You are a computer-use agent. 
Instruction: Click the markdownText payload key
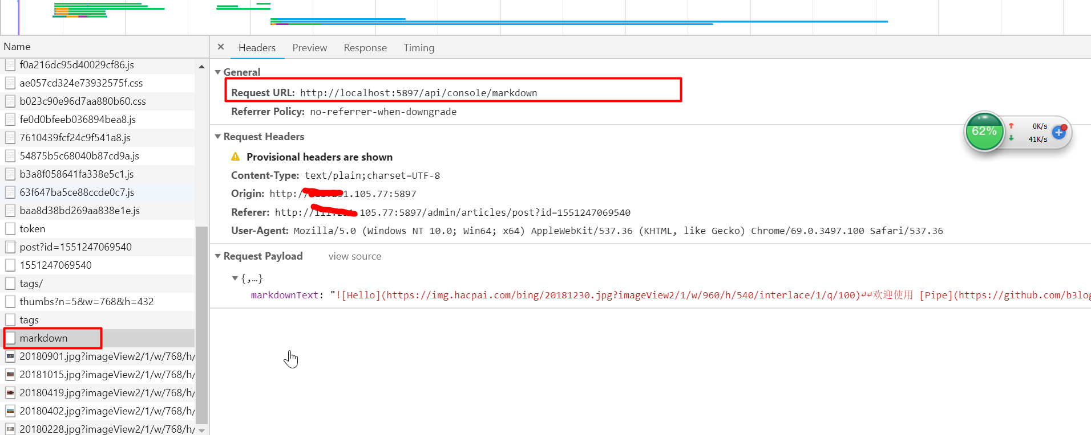pyautogui.click(x=285, y=295)
